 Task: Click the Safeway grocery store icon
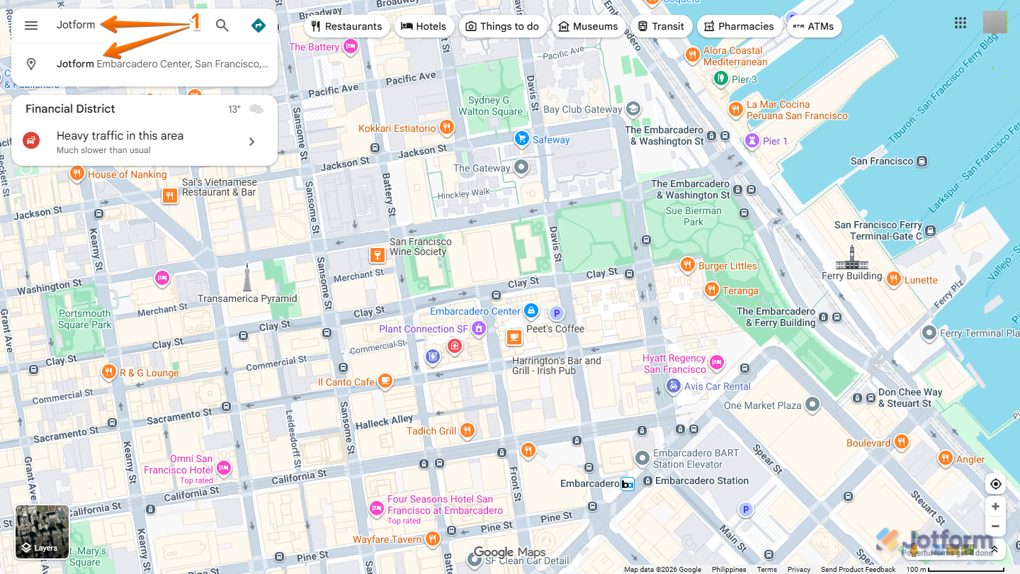tap(522, 139)
